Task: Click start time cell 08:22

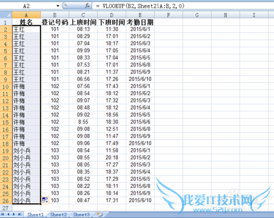Action: (x=83, y=186)
